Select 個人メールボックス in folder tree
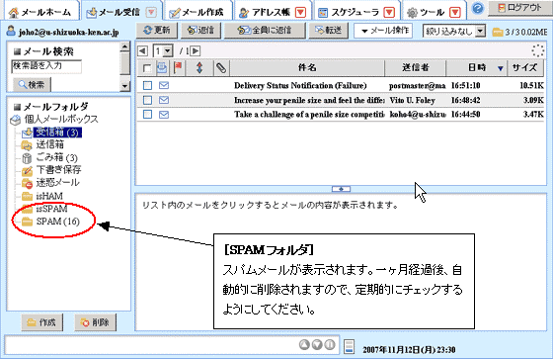The width and height of the screenshot is (553, 359). 61,119
